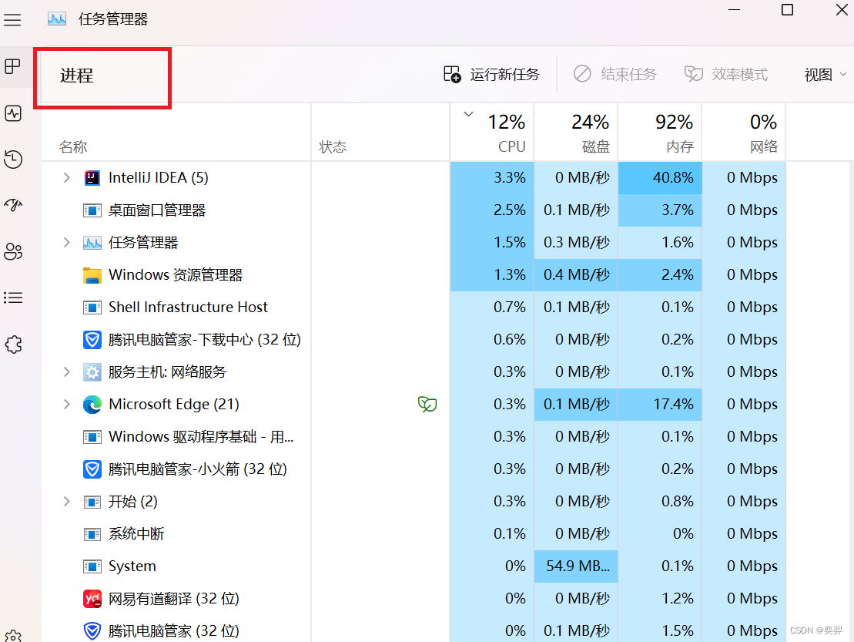This screenshot has width=854, height=642.
Task: Sort by the 状态 column header
Action: click(x=380, y=133)
